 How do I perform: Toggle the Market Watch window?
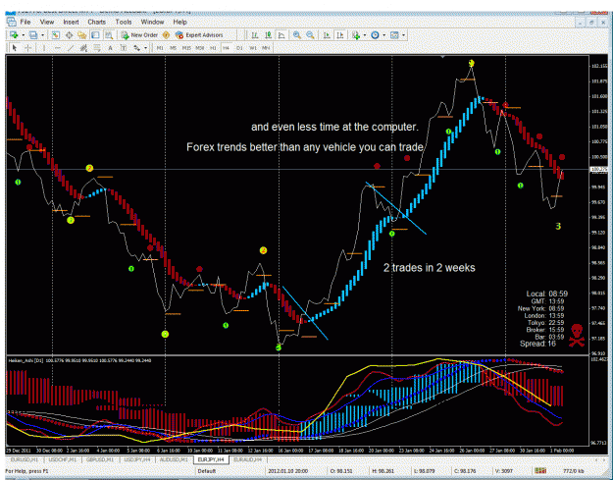point(56,35)
